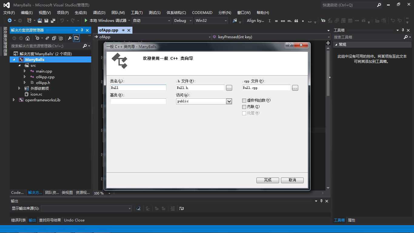Image resolution: width=414 pixels, height=233 pixels.
Task: Open the 文件(F) menu
Action: click(9, 12)
